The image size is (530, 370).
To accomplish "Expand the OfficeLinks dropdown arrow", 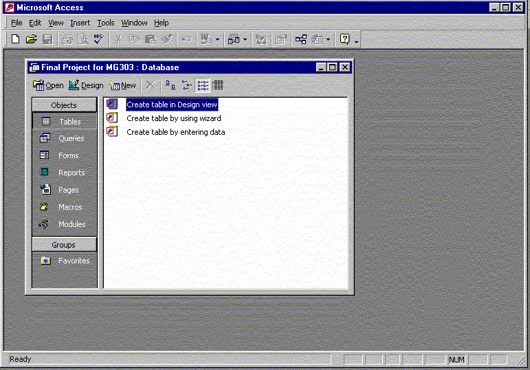I will pos(218,40).
